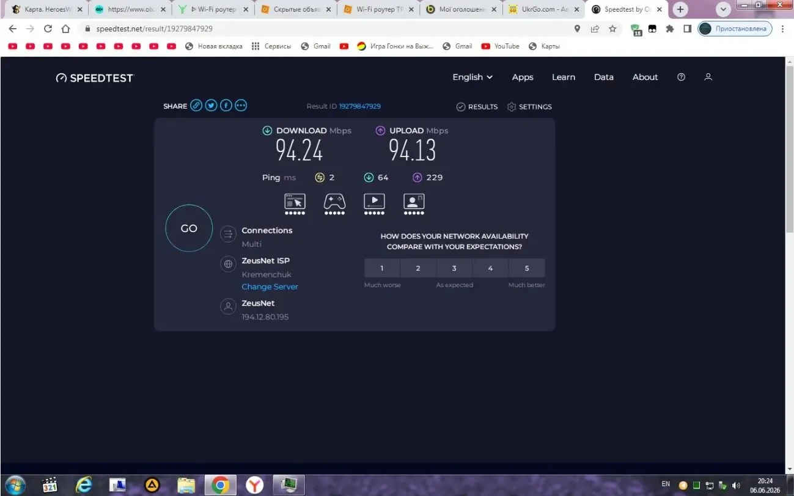Image resolution: width=794 pixels, height=496 pixels.
Task: Toggle the browser side panel icon
Action: [687, 29]
